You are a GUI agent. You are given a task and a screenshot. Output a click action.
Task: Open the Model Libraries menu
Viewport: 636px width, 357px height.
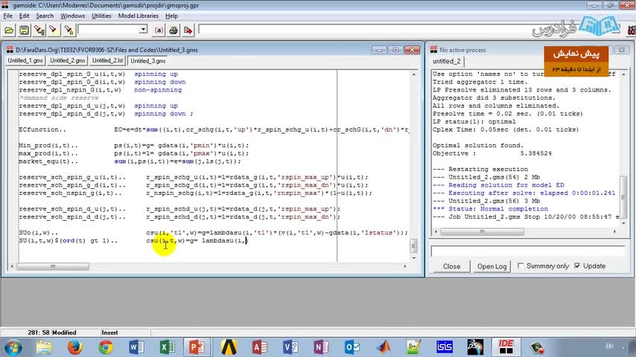pyautogui.click(x=139, y=16)
